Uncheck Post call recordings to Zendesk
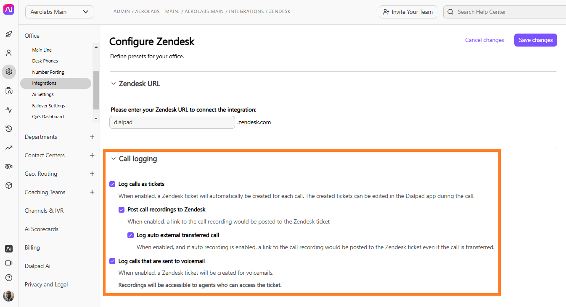Image resolution: width=566 pixels, height=307 pixels. (x=122, y=209)
